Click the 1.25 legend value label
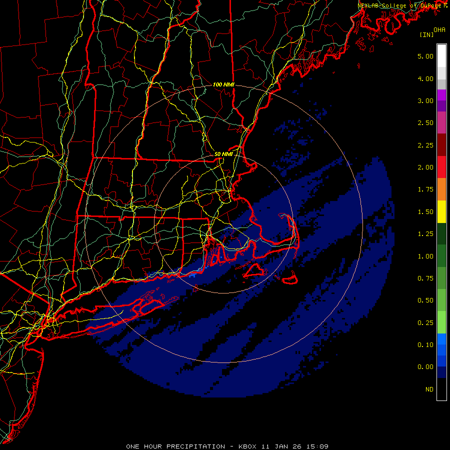 click(x=425, y=234)
